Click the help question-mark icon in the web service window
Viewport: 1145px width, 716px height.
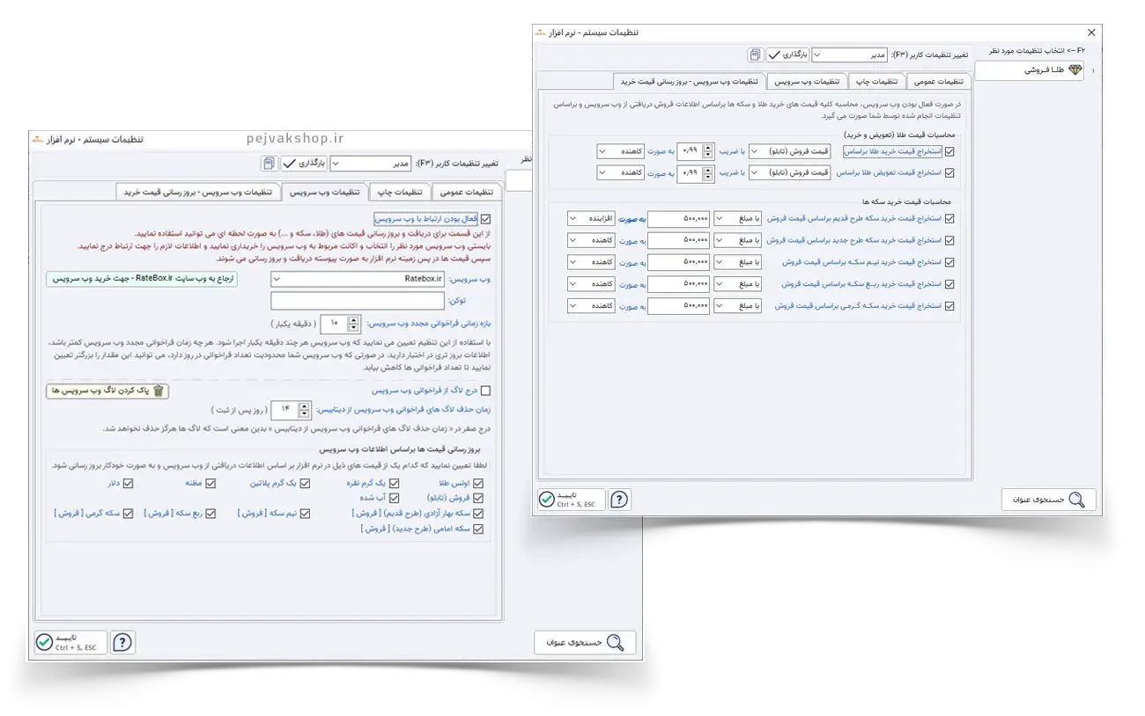(x=122, y=642)
